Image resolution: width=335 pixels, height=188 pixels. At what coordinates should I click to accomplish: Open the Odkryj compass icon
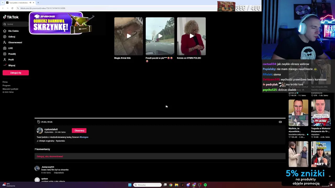tap(5, 37)
